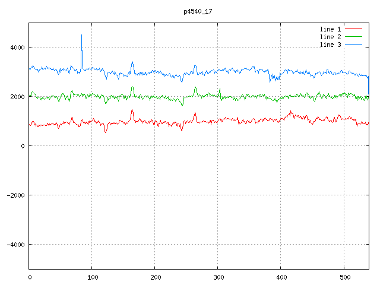
Task: Select the line 3 legend label
Action: [x=331, y=45]
